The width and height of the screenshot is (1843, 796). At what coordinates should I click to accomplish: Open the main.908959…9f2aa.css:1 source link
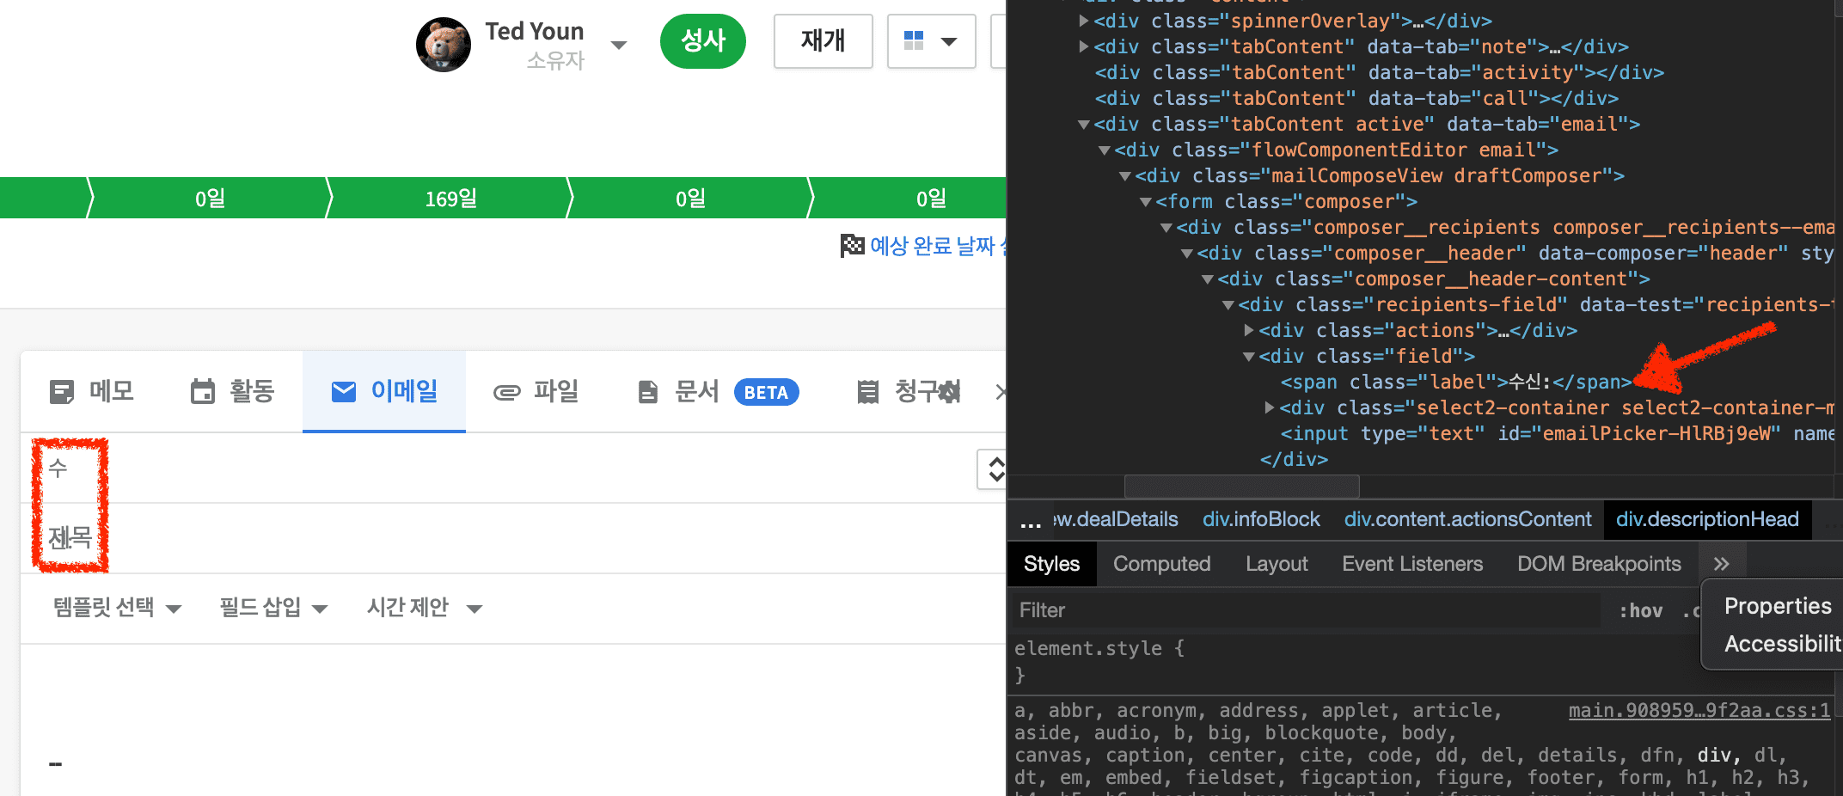[x=1699, y=711]
